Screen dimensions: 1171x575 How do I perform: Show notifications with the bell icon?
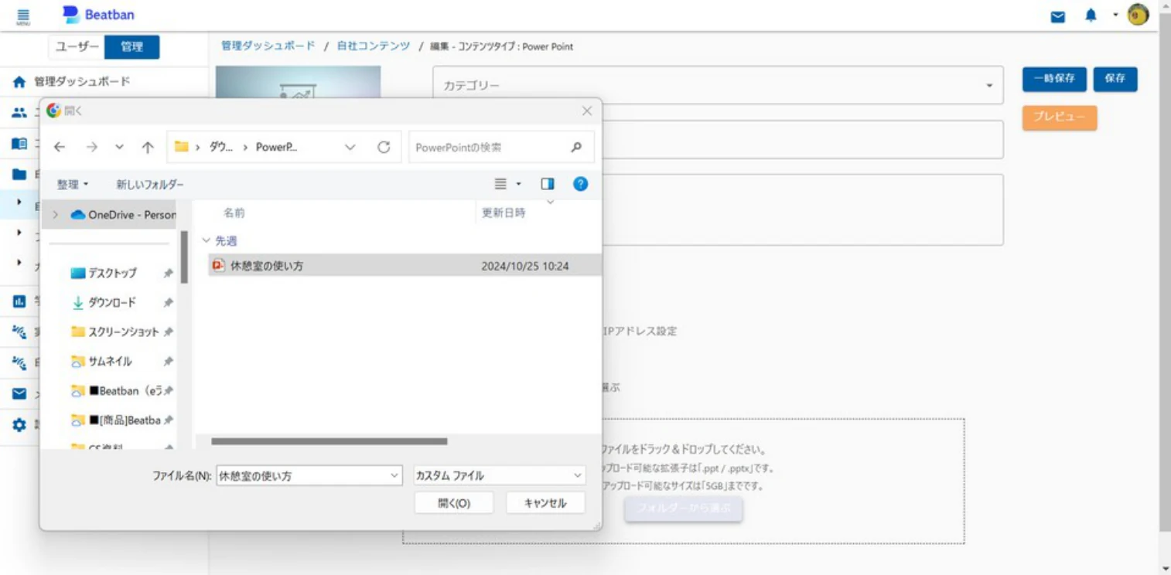tap(1091, 15)
